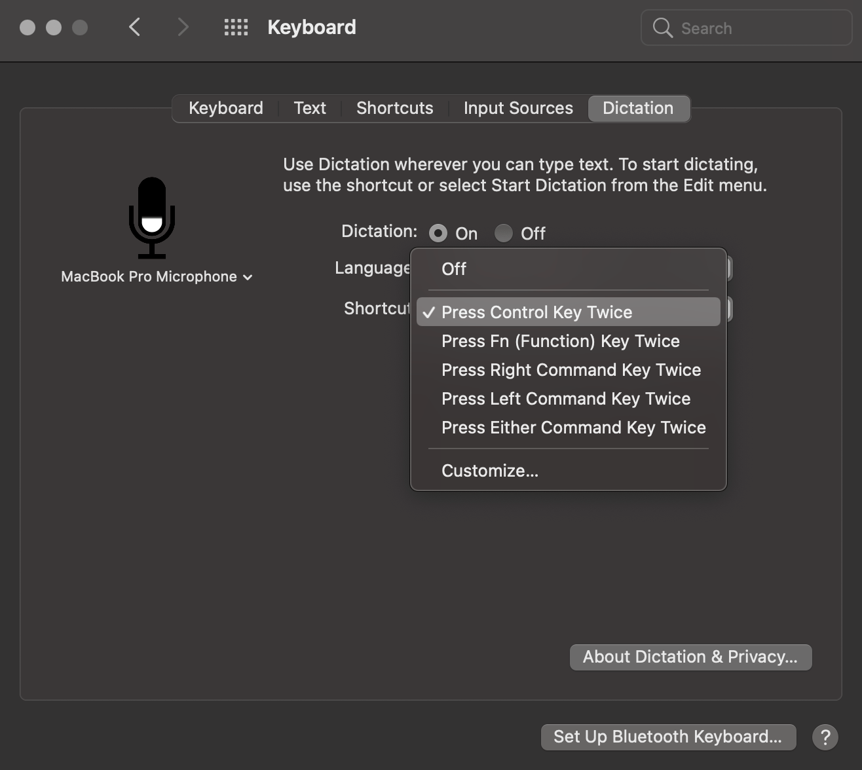Choose Customize... shortcut option
The width and height of the screenshot is (862, 770).
pyautogui.click(x=489, y=471)
